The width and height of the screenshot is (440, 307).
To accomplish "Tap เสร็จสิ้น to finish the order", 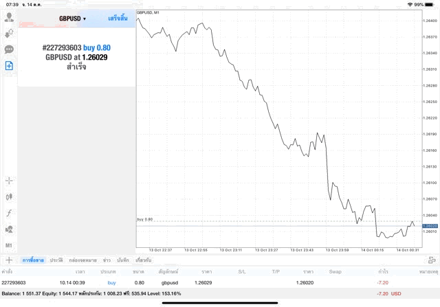I will 118,19.
